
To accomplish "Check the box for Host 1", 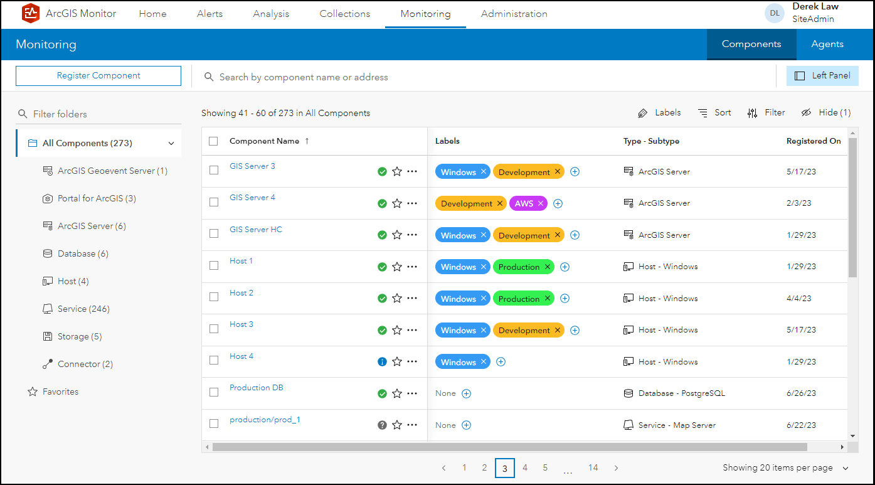I will [214, 265].
